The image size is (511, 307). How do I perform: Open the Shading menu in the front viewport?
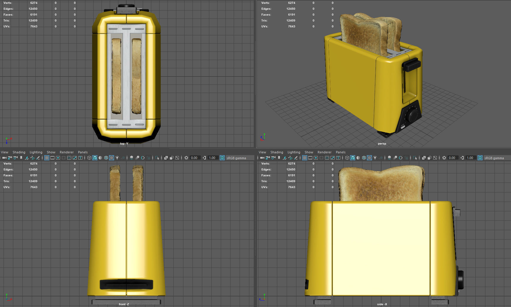click(19, 152)
